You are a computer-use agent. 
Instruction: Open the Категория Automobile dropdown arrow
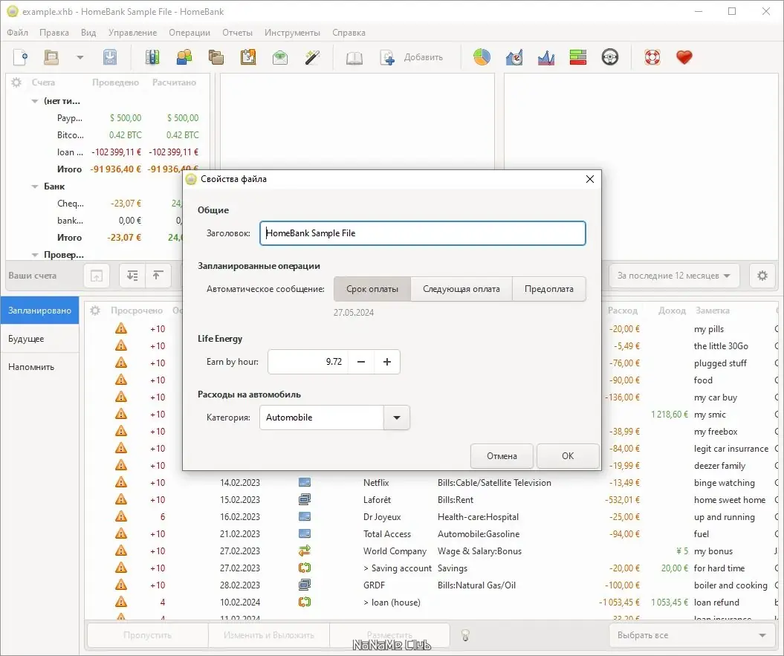click(397, 418)
